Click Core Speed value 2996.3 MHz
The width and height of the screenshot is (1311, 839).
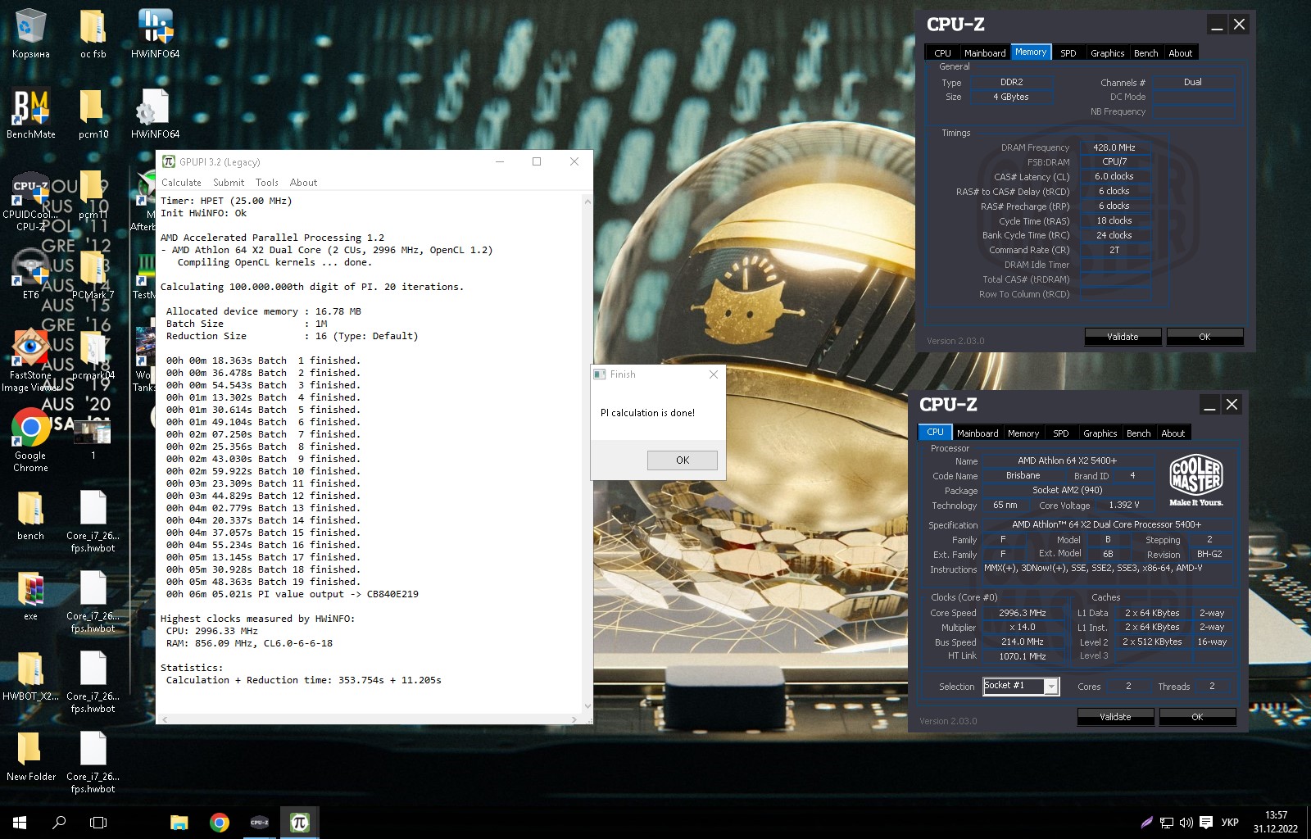1023,613
